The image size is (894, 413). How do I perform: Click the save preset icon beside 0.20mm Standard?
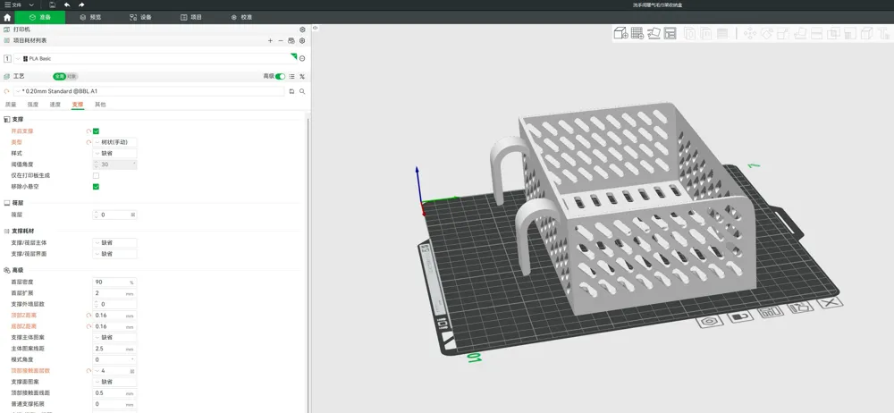point(292,91)
